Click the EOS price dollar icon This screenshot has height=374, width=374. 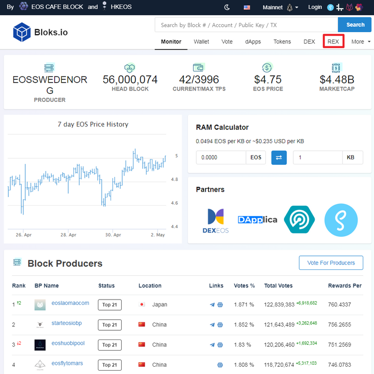click(267, 68)
